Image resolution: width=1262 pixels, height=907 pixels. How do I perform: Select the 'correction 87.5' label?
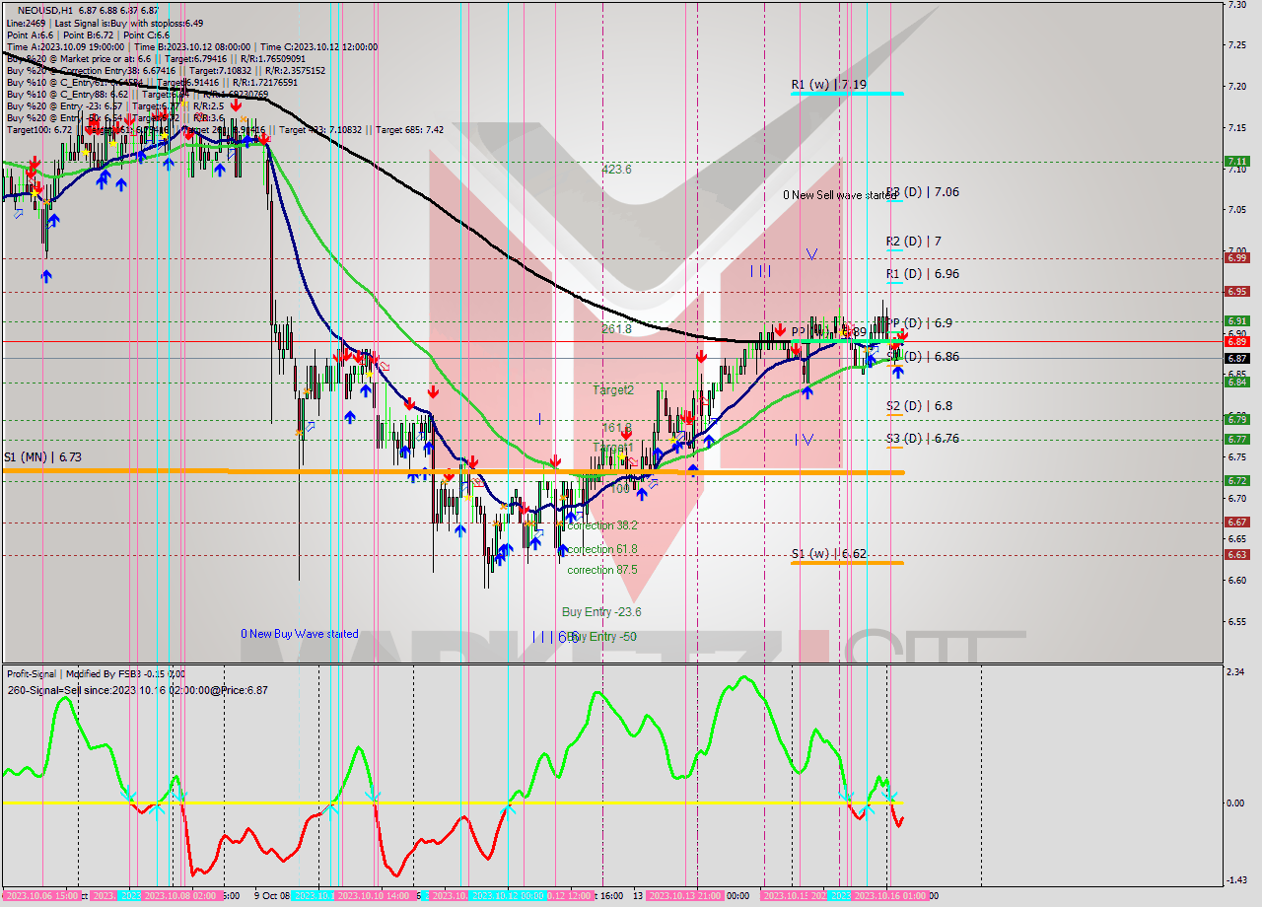[601, 570]
